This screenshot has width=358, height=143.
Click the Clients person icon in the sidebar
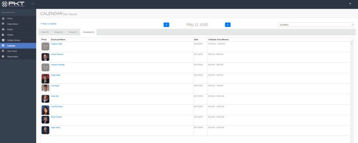[x=3, y=35]
